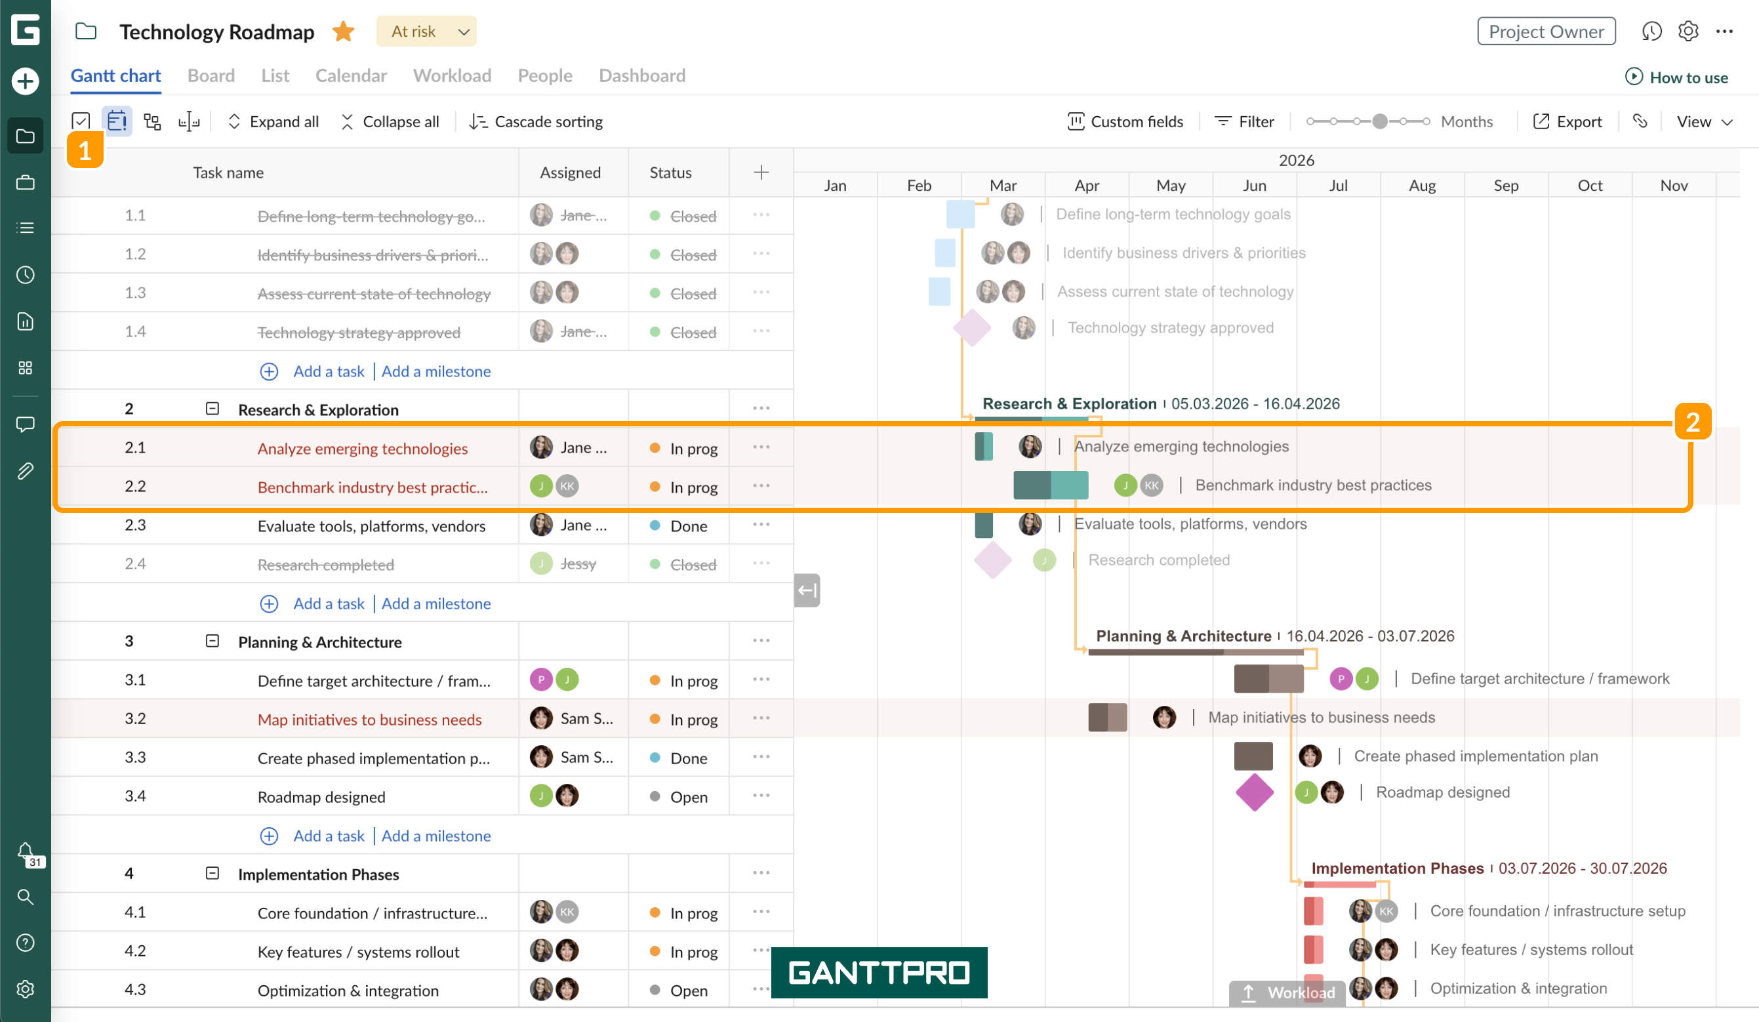The width and height of the screenshot is (1759, 1022).
Task: Toggle the critical path toolbar icon
Action: pyautogui.click(x=152, y=121)
